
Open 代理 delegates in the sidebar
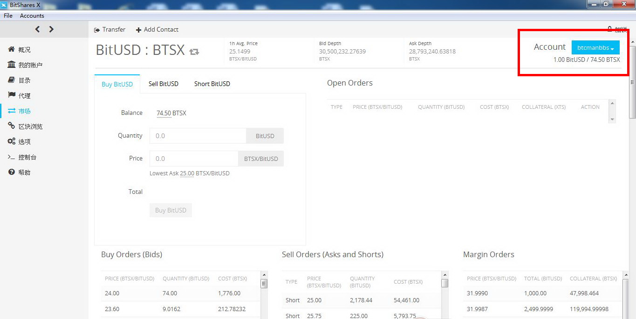click(x=24, y=96)
